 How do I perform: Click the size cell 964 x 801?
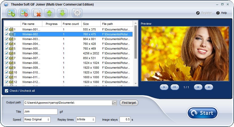[89, 39]
